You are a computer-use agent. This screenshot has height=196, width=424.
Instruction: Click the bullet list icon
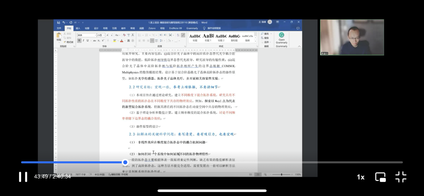tap(140, 35)
